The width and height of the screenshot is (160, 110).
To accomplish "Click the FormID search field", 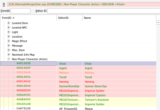I will 20,11.
